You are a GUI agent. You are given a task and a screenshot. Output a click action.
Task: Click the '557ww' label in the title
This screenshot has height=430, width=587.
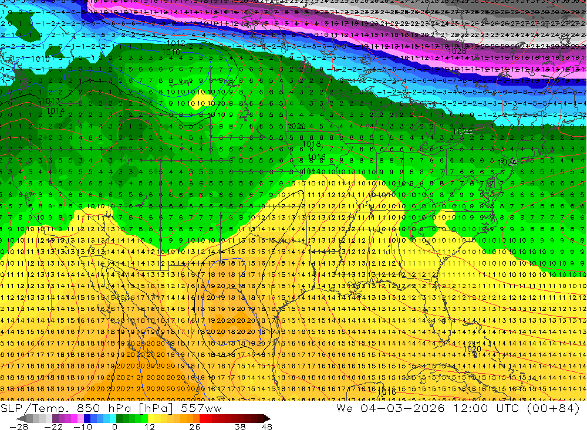click(x=201, y=408)
